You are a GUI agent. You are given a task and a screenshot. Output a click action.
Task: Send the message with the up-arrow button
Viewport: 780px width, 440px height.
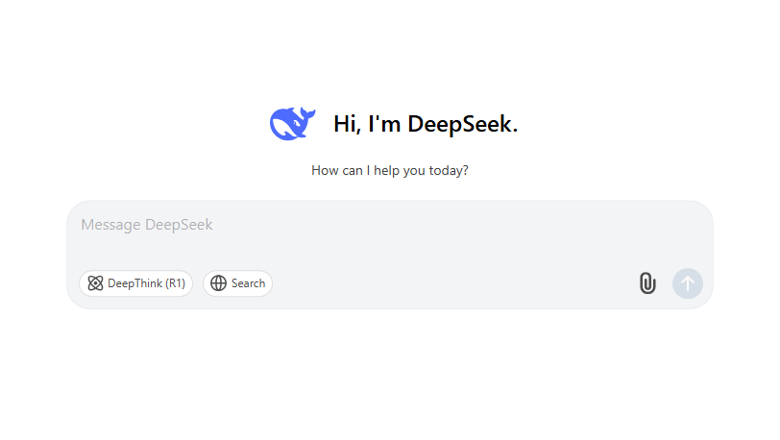click(x=688, y=283)
